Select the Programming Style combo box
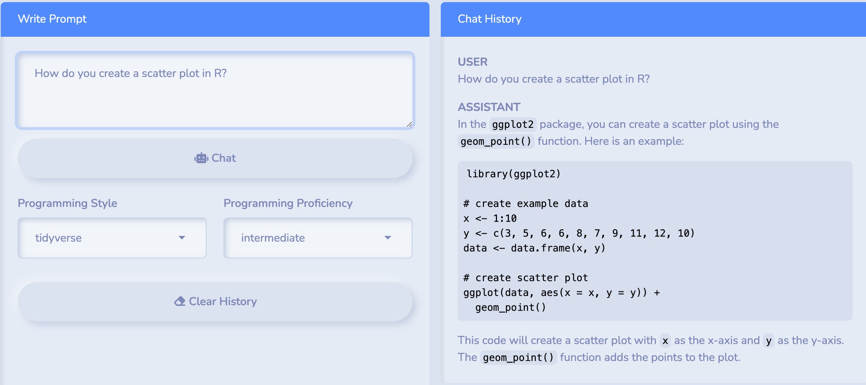The width and height of the screenshot is (866, 385). point(112,238)
